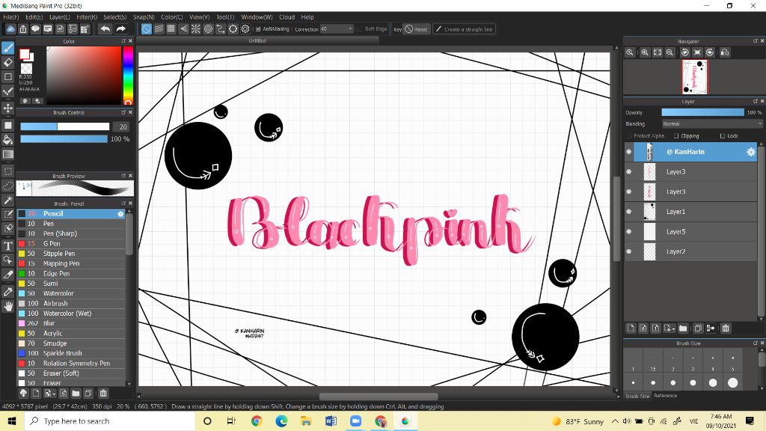Select the Move tool
This screenshot has height=431, width=766.
(x=7, y=108)
